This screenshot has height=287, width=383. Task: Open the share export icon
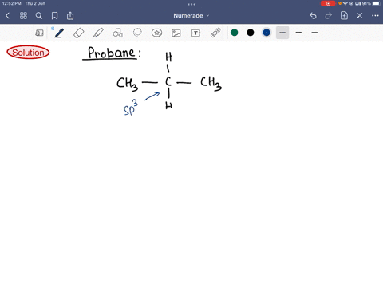coord(70,16)
